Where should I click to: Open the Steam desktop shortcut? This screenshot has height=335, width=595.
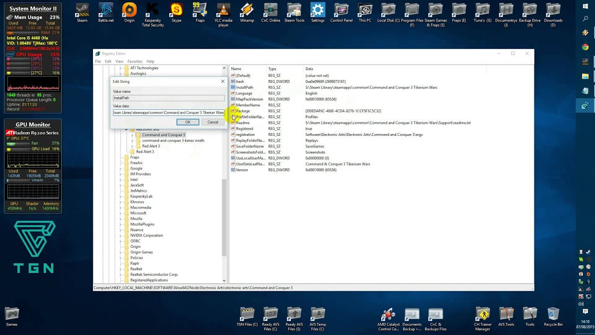pyautogui.click(x=82, y=13)
